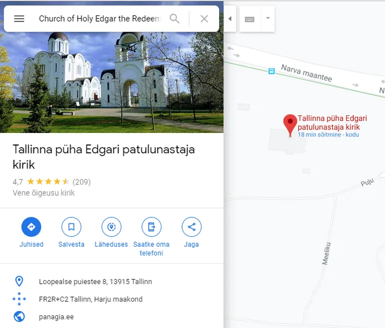385x328 pixels.
Task: Click the bus stop icon on Narva maantee
Action: tap(272, 71)
